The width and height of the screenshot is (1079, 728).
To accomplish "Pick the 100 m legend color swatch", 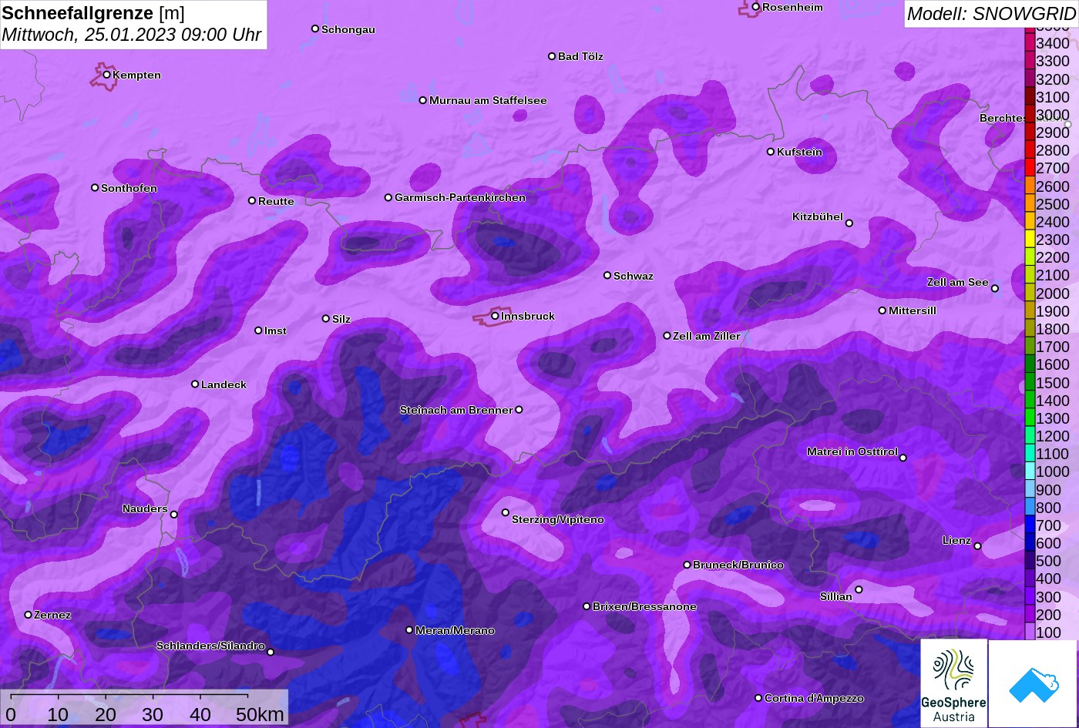I will click(x=1030, y=632).
